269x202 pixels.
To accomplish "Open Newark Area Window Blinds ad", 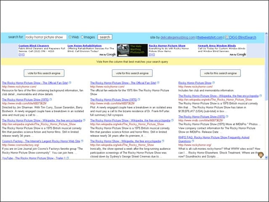I will coord(217,46).
